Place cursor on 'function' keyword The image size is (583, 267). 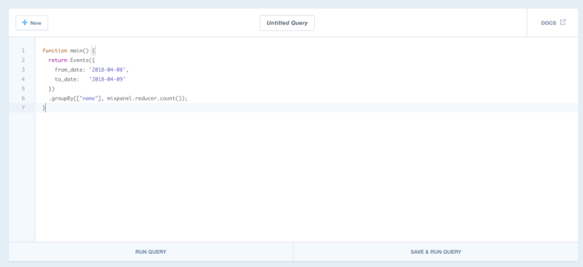(x=55, y=50)
